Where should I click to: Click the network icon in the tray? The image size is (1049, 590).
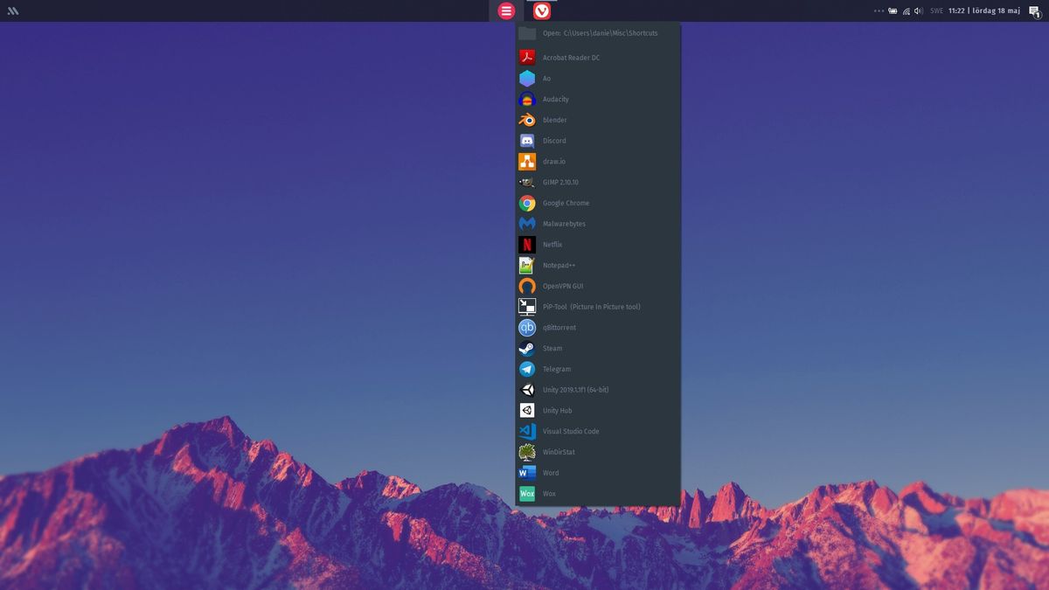(x=906, y=11)
